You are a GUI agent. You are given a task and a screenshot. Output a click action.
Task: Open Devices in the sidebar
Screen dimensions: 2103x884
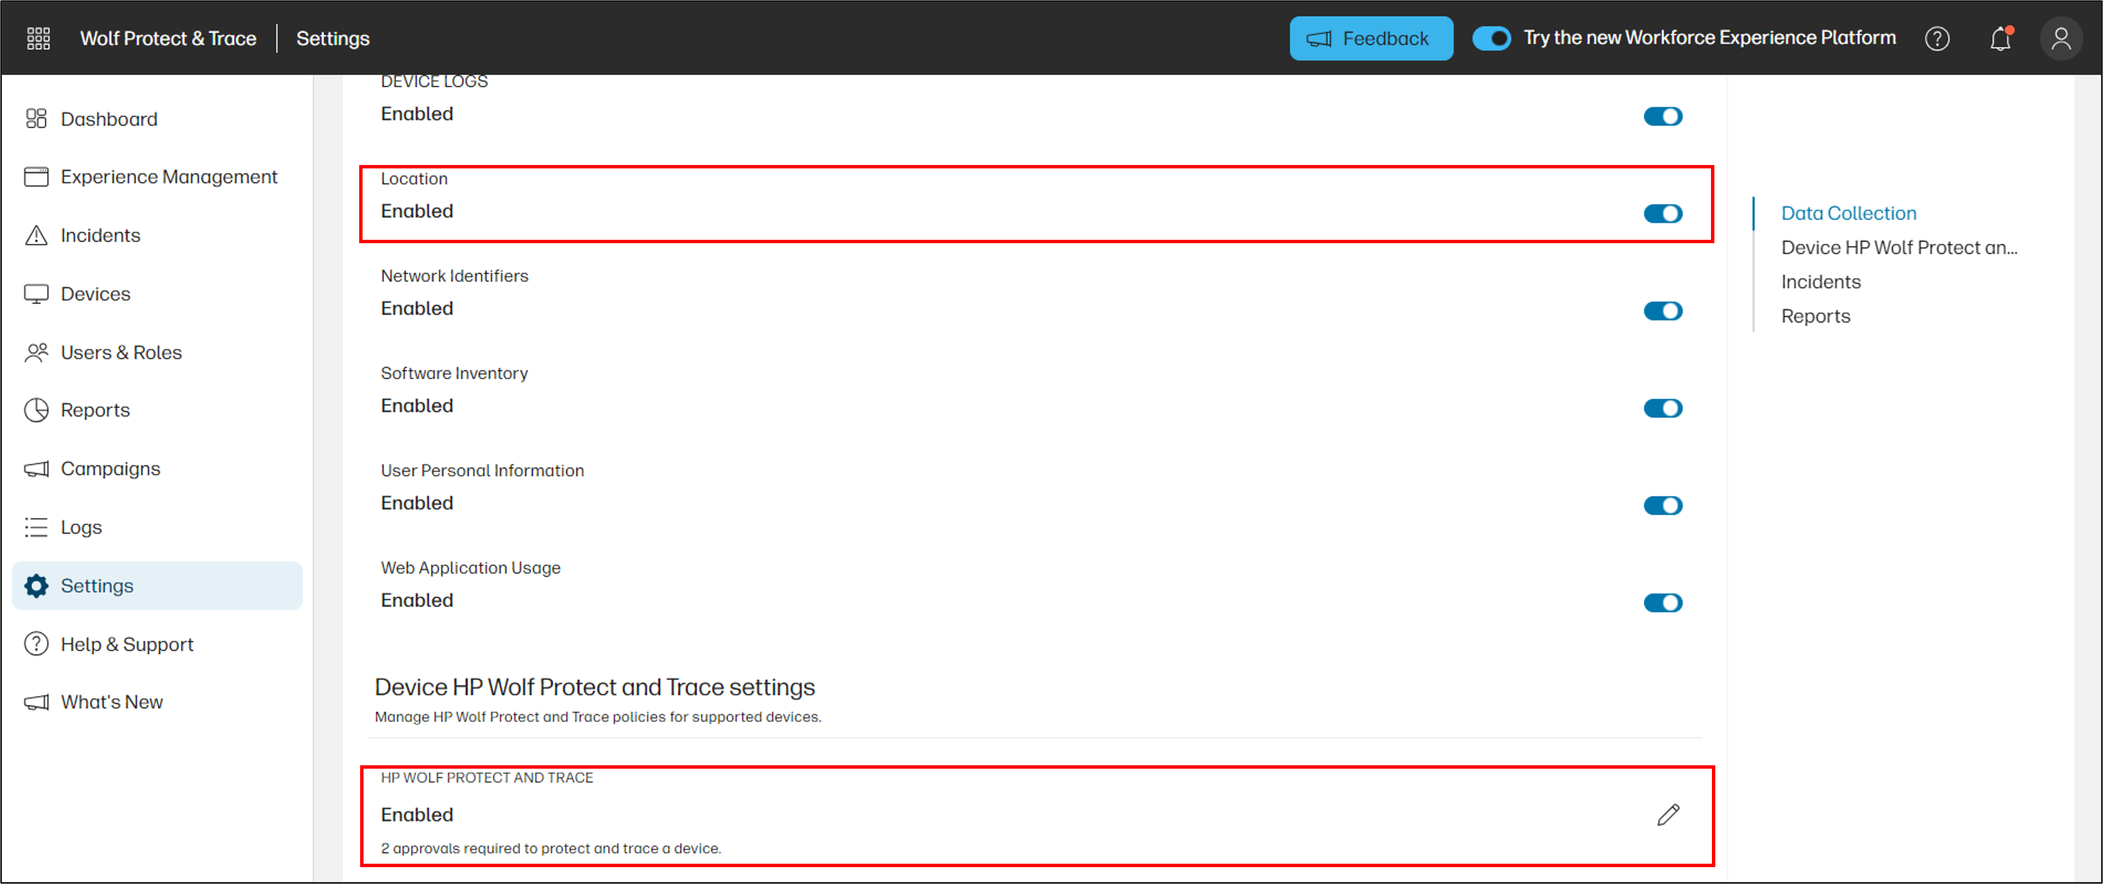(x=95, y=293)
